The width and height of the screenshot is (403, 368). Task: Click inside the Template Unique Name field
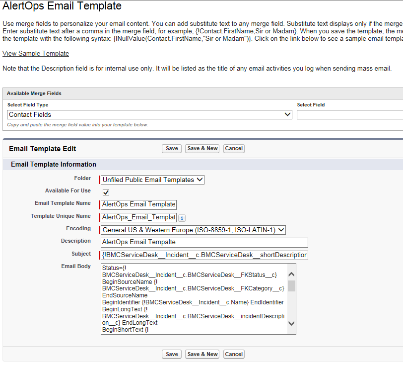pyautogui.click(x=138, y=217)
